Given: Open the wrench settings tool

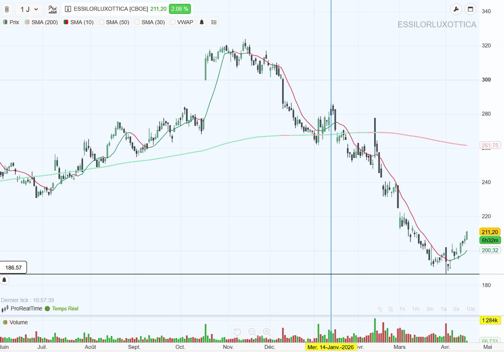Looking at the screenshot, I should [x=456, y=9].
